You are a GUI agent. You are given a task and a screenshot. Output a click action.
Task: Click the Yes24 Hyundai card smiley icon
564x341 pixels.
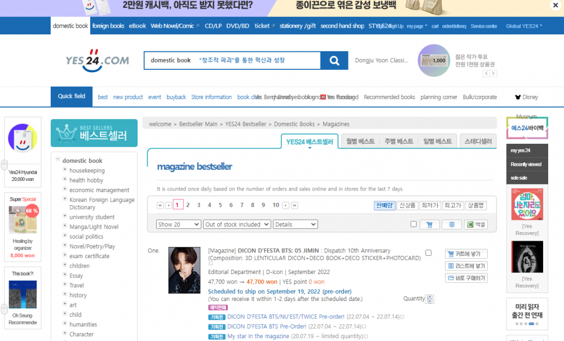pos(23,138)
